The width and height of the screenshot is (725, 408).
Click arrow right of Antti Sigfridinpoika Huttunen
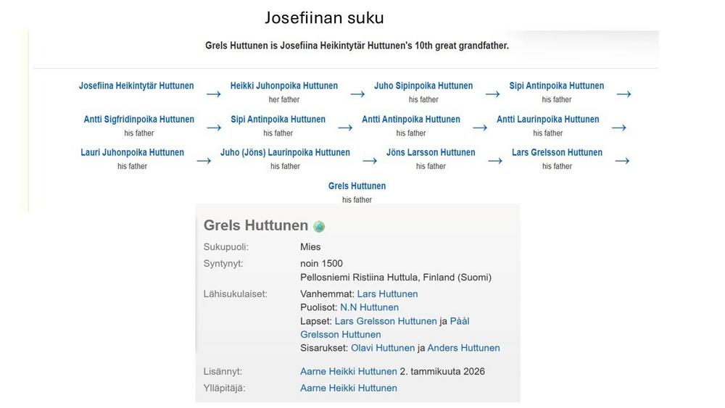pyautogui.click(x=213, y=128)
